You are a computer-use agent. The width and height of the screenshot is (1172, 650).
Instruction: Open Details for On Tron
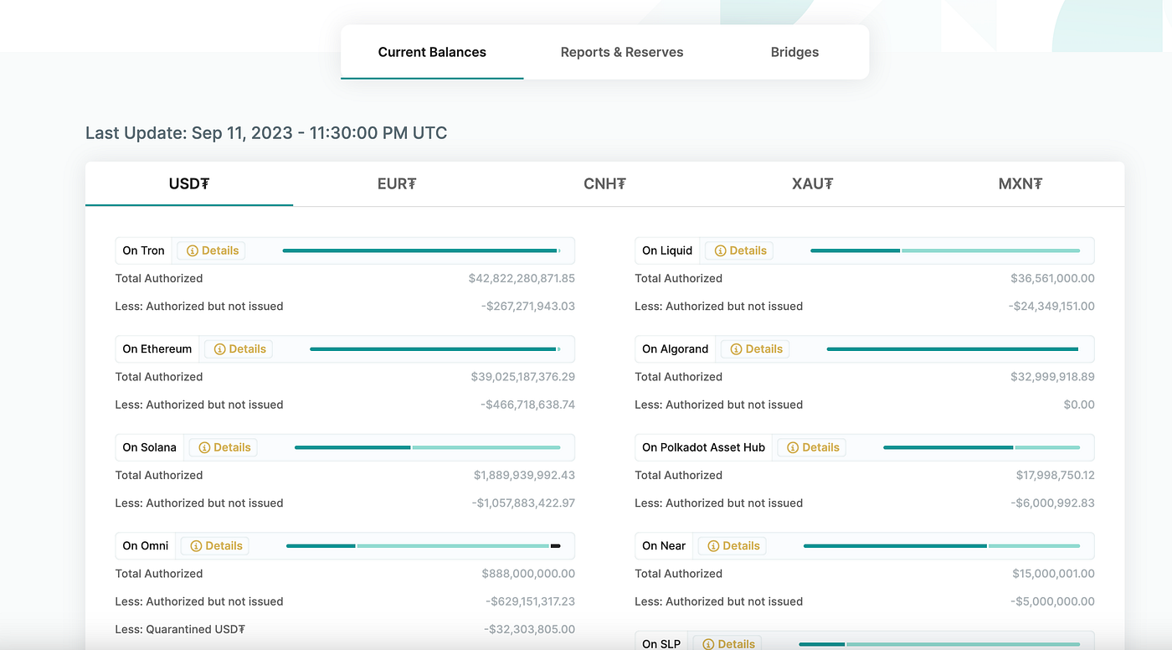tap(211, 250)
